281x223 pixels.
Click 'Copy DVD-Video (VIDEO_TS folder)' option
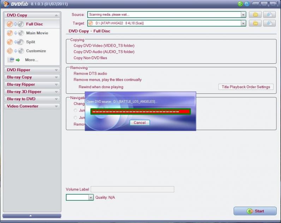(104, 46)
